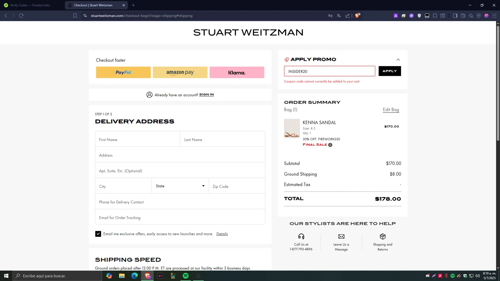Close the Checkout Stuart Weitzman tab

[124, 5]
